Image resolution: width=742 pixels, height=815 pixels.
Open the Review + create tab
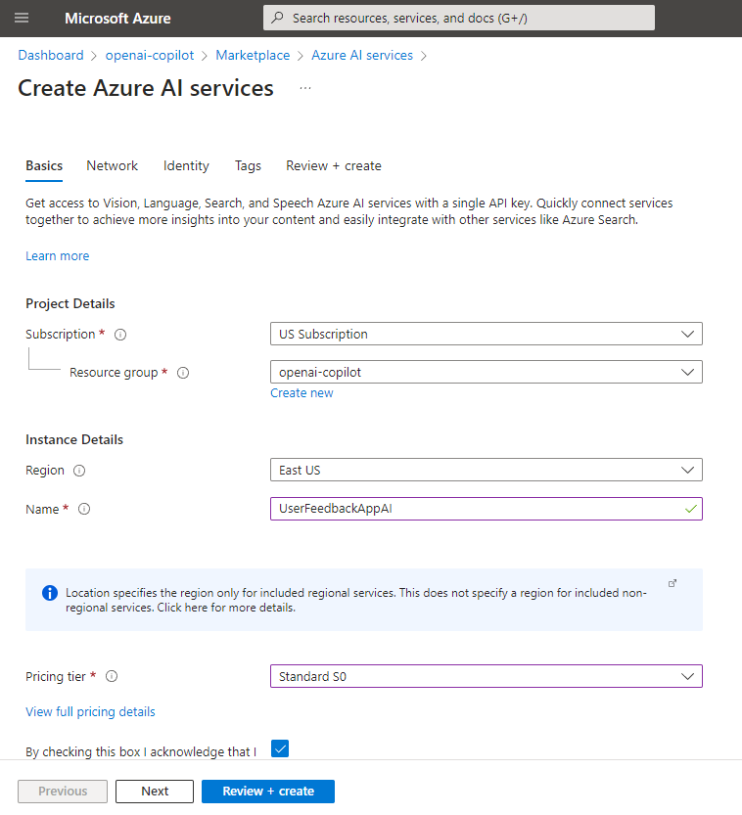tap(333, 165)
